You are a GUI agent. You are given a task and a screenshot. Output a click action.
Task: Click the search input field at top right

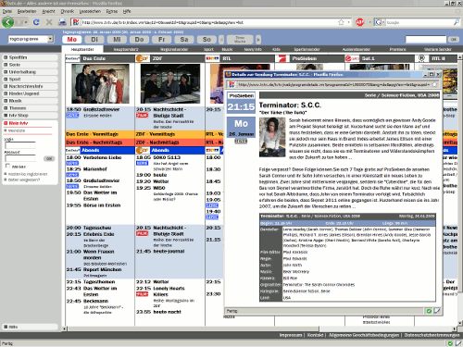pos(426,40)
